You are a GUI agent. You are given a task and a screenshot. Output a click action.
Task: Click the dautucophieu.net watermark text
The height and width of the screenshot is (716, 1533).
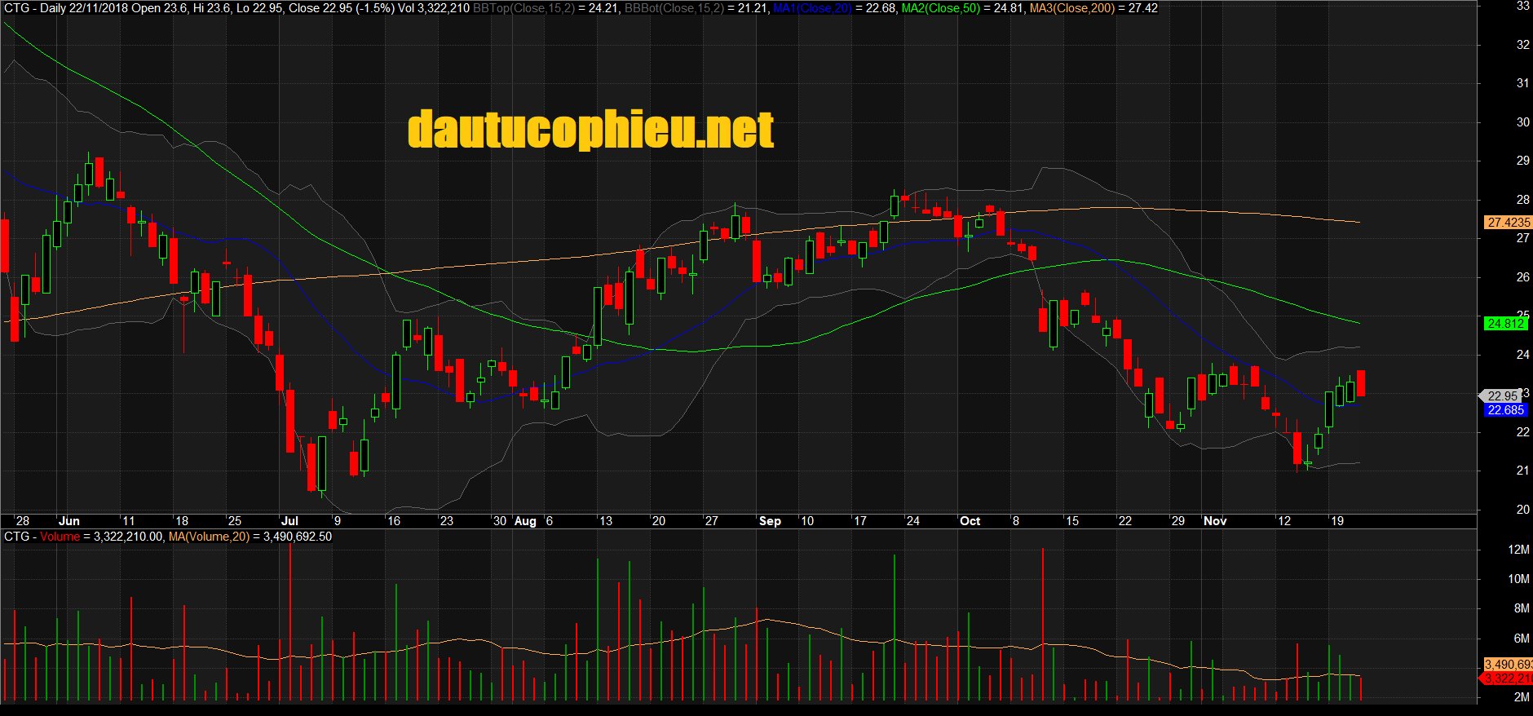590,130
